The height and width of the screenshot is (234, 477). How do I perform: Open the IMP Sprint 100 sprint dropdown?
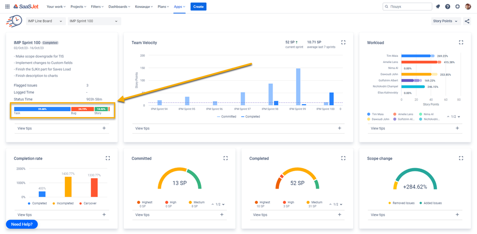coord(95,21)
